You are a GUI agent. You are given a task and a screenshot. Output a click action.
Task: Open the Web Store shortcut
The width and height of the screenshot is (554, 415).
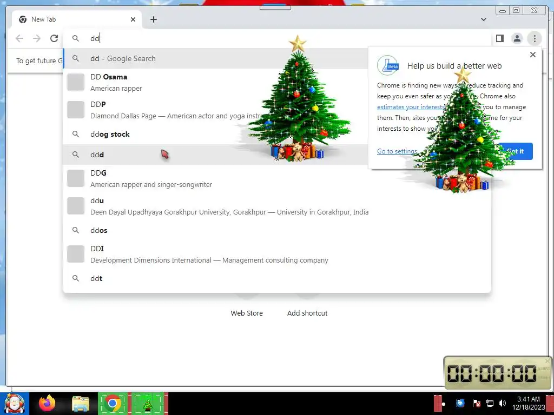(x=247, y=313)
